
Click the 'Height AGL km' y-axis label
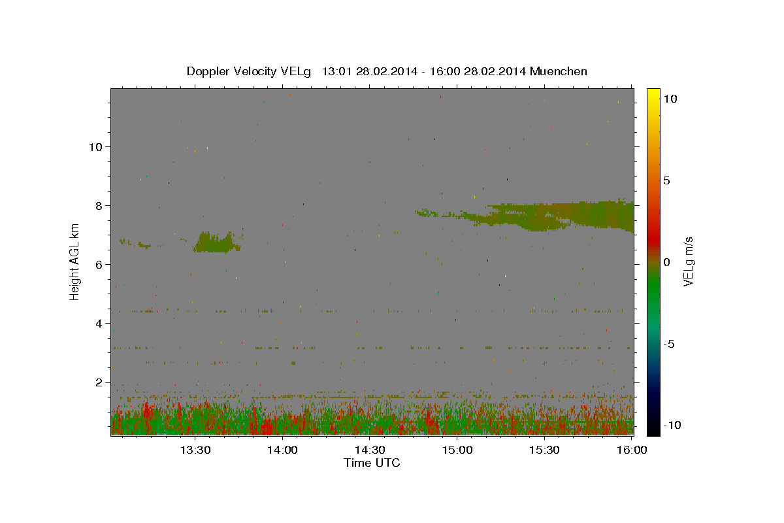(x=75, y=261)
